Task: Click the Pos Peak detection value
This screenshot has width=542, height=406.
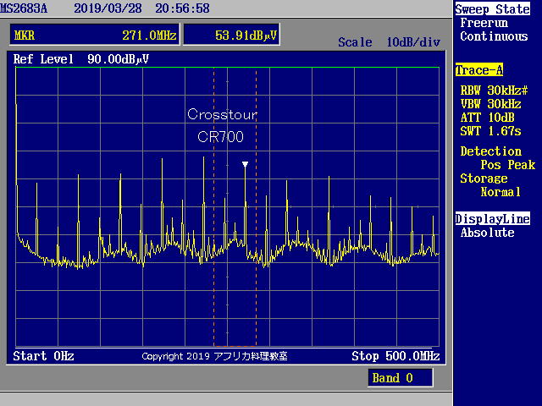Action: [x=508, y=165]
